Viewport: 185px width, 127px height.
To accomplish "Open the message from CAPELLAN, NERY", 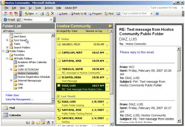I will click(83, 54).
